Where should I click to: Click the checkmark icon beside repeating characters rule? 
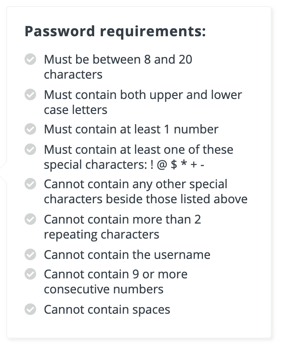point(31,219)
